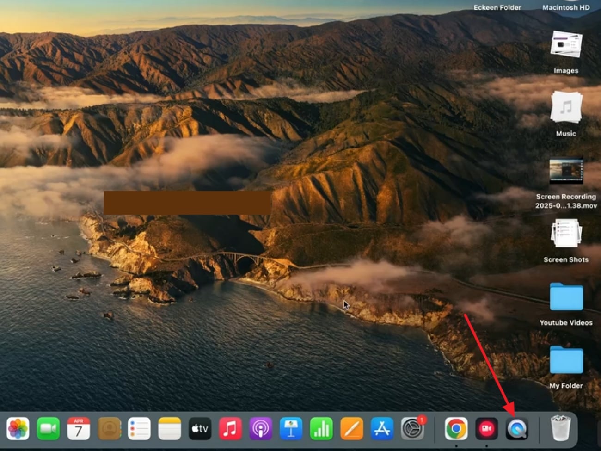601x451 pixels.
Task: Open Pages from the Dock
Action: point(352,429)
